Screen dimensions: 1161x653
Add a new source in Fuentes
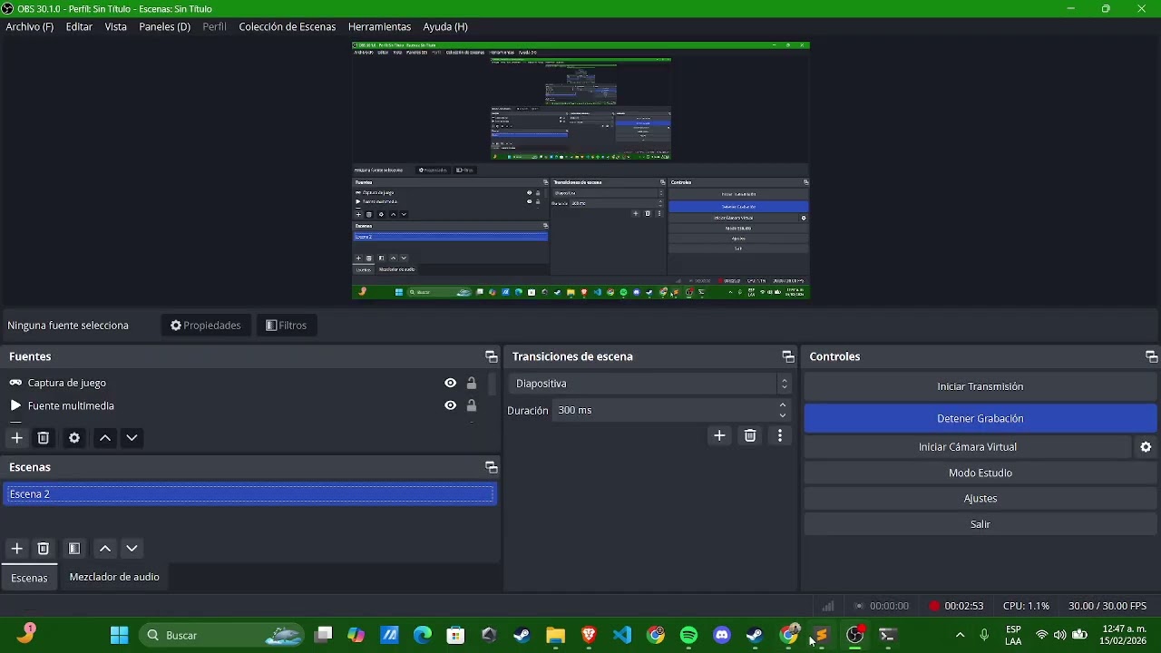[x=16, y=438]
